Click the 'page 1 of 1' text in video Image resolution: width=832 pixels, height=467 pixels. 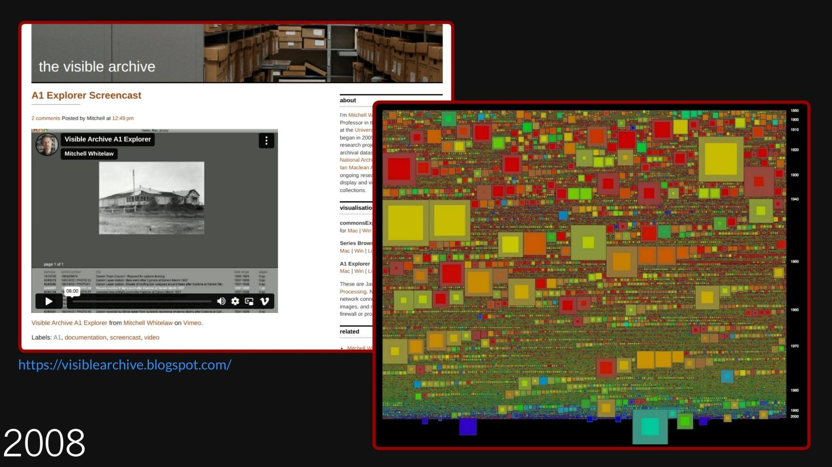54,264
